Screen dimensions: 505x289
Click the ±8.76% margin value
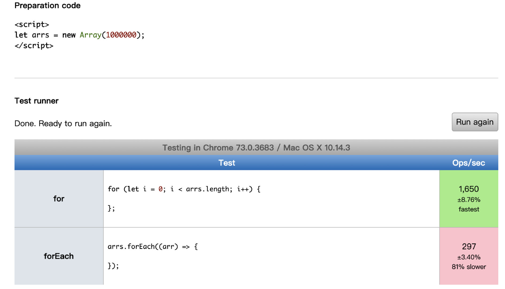tap(469, 200)
